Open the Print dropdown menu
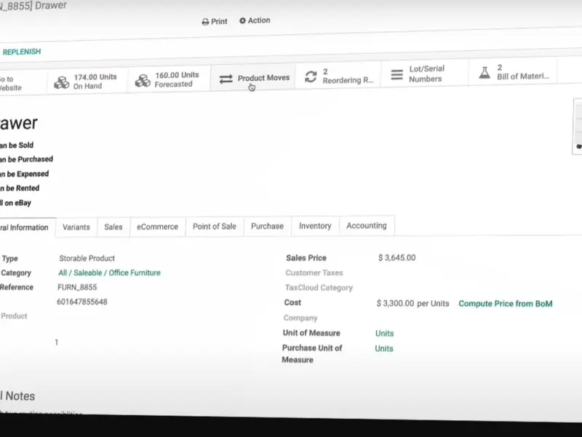 (215, 22)
